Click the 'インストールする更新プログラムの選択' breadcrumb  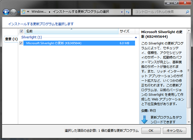[81, 12]
